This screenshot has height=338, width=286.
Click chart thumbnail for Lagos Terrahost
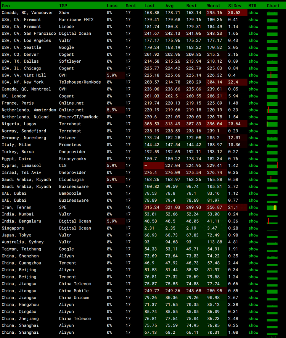272,124
